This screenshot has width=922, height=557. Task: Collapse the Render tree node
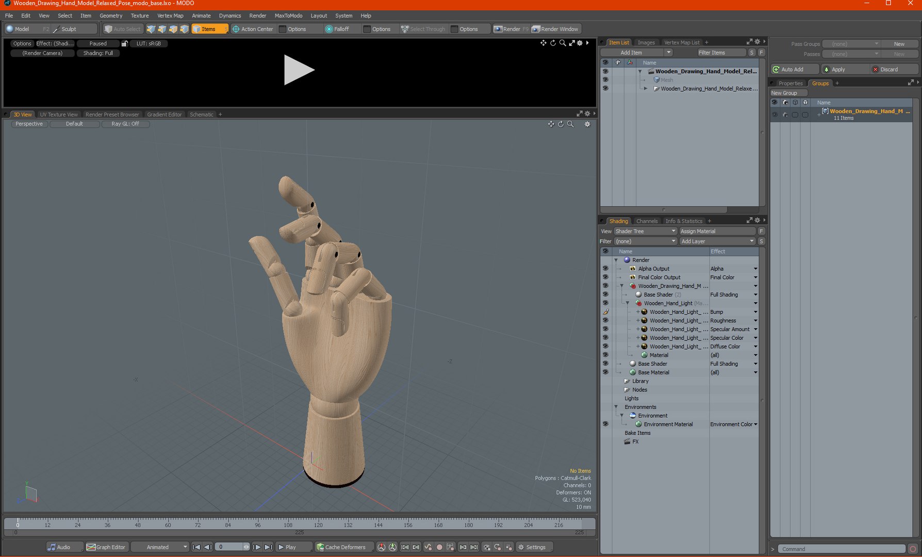point(616,260)
